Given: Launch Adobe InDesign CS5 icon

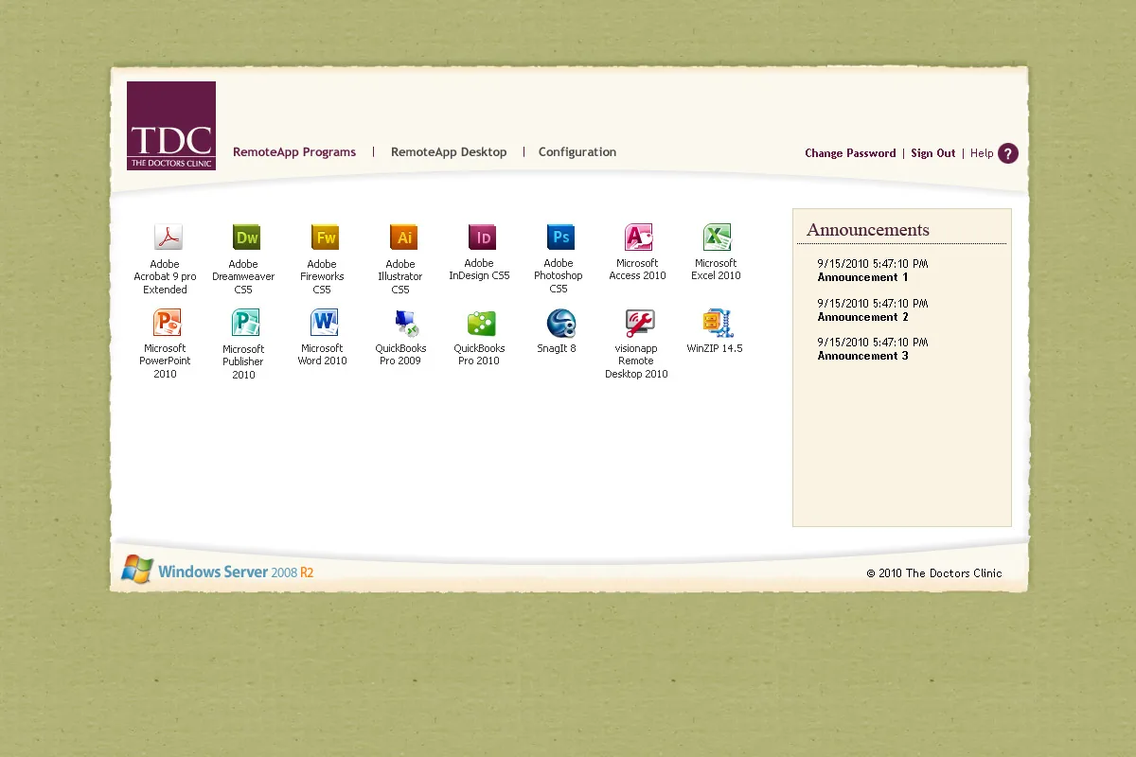Looking at the screenshot, I should [482, 237].
